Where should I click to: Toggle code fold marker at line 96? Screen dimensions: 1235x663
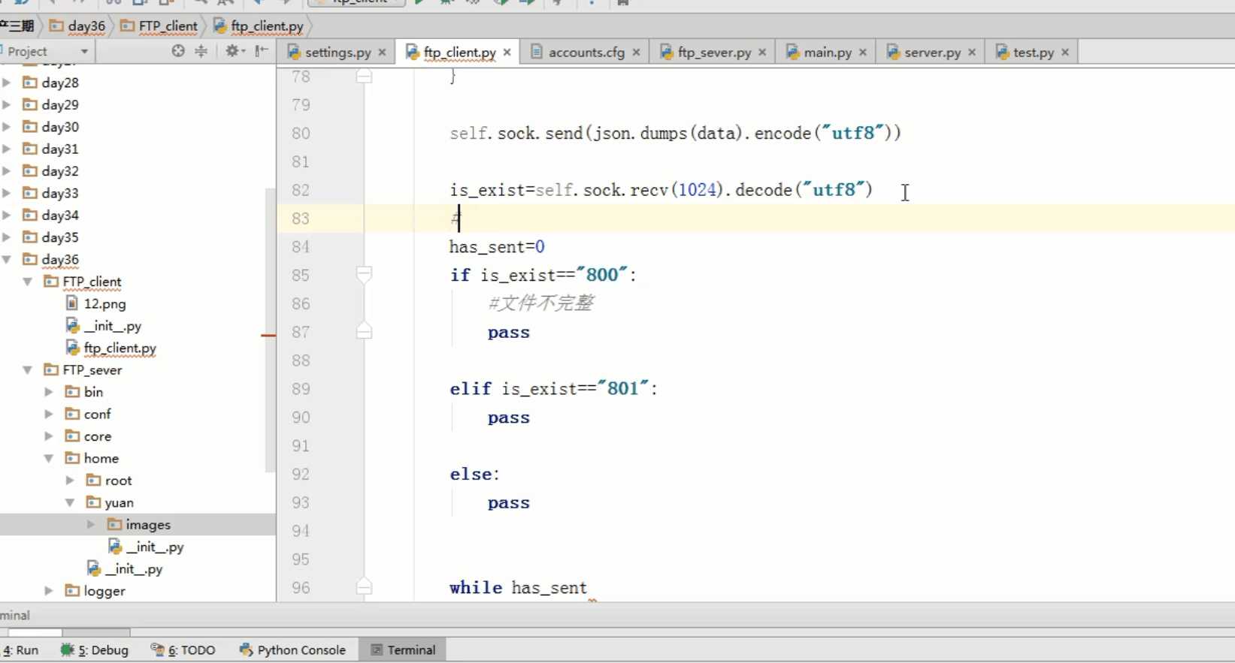[365, 586]
